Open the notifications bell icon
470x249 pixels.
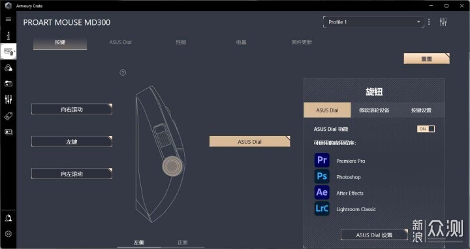8,218
